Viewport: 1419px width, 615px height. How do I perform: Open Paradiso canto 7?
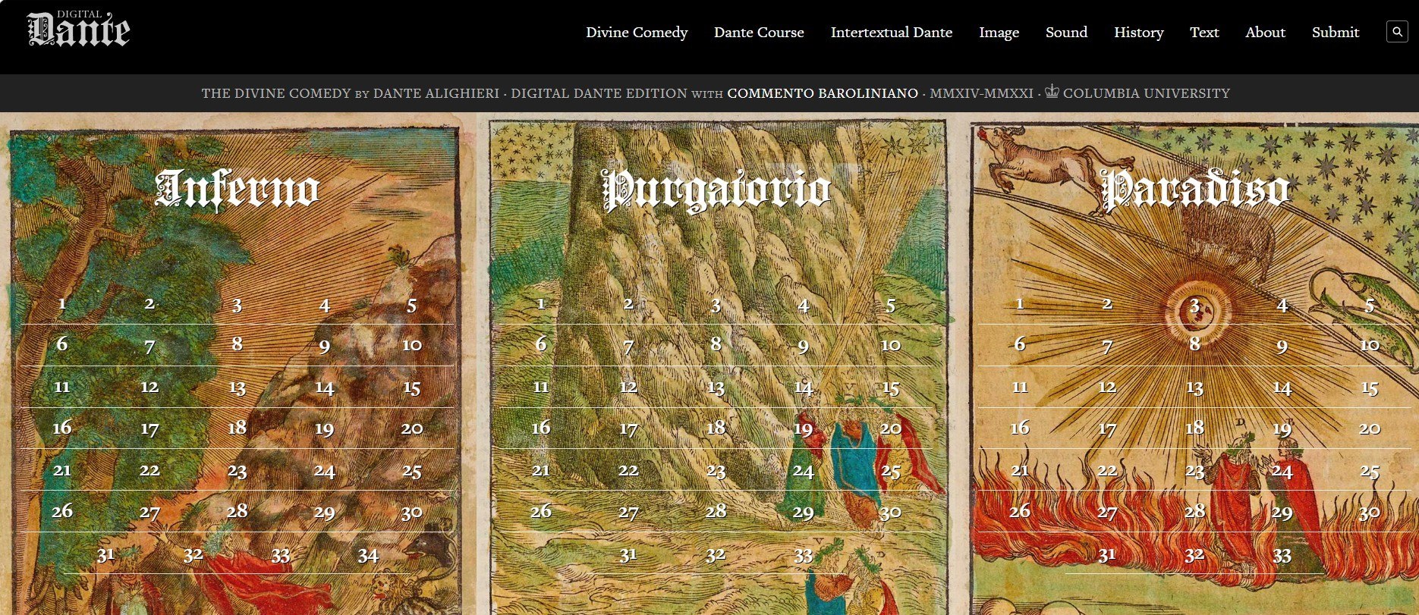tap(1107, 347)
